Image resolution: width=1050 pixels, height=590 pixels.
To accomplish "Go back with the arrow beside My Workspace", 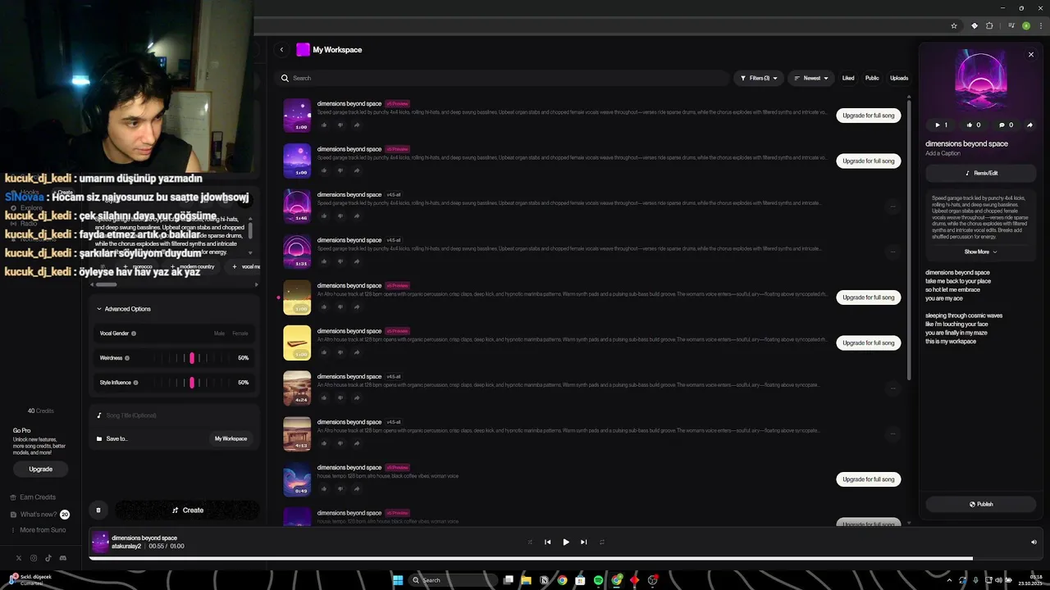I will [x=281, y=50].
